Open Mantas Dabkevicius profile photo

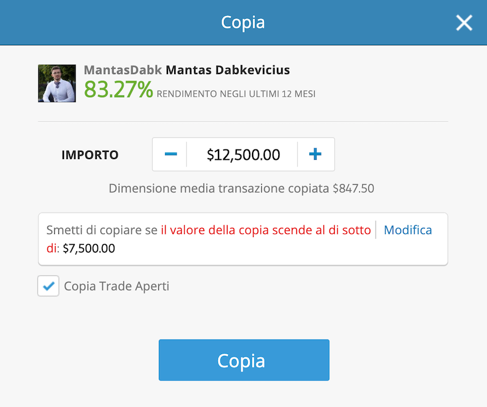coord(57,83)
